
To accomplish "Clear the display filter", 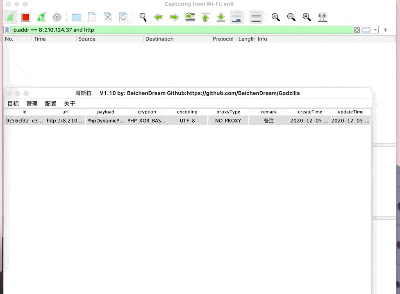I will click(357, 30).
